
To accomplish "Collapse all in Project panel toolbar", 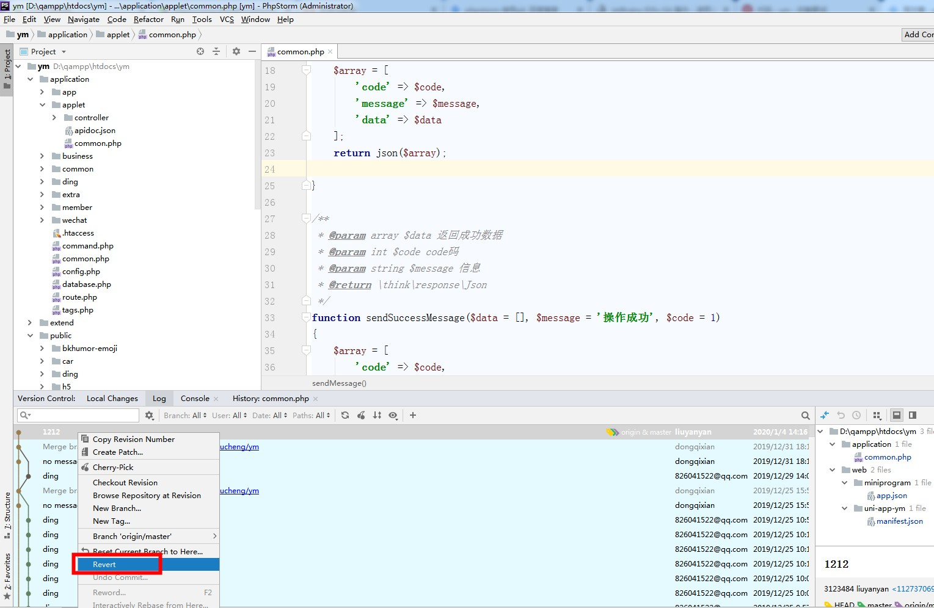I will coord(216,52).
